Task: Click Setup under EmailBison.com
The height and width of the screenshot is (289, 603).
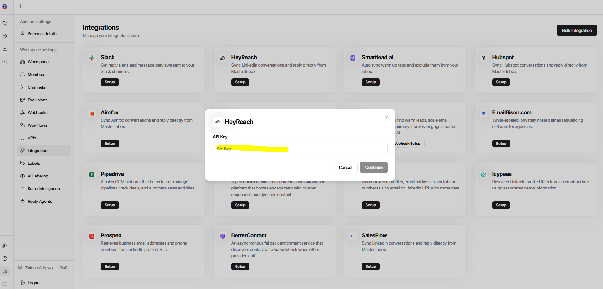Action: [x=501, y=144]
